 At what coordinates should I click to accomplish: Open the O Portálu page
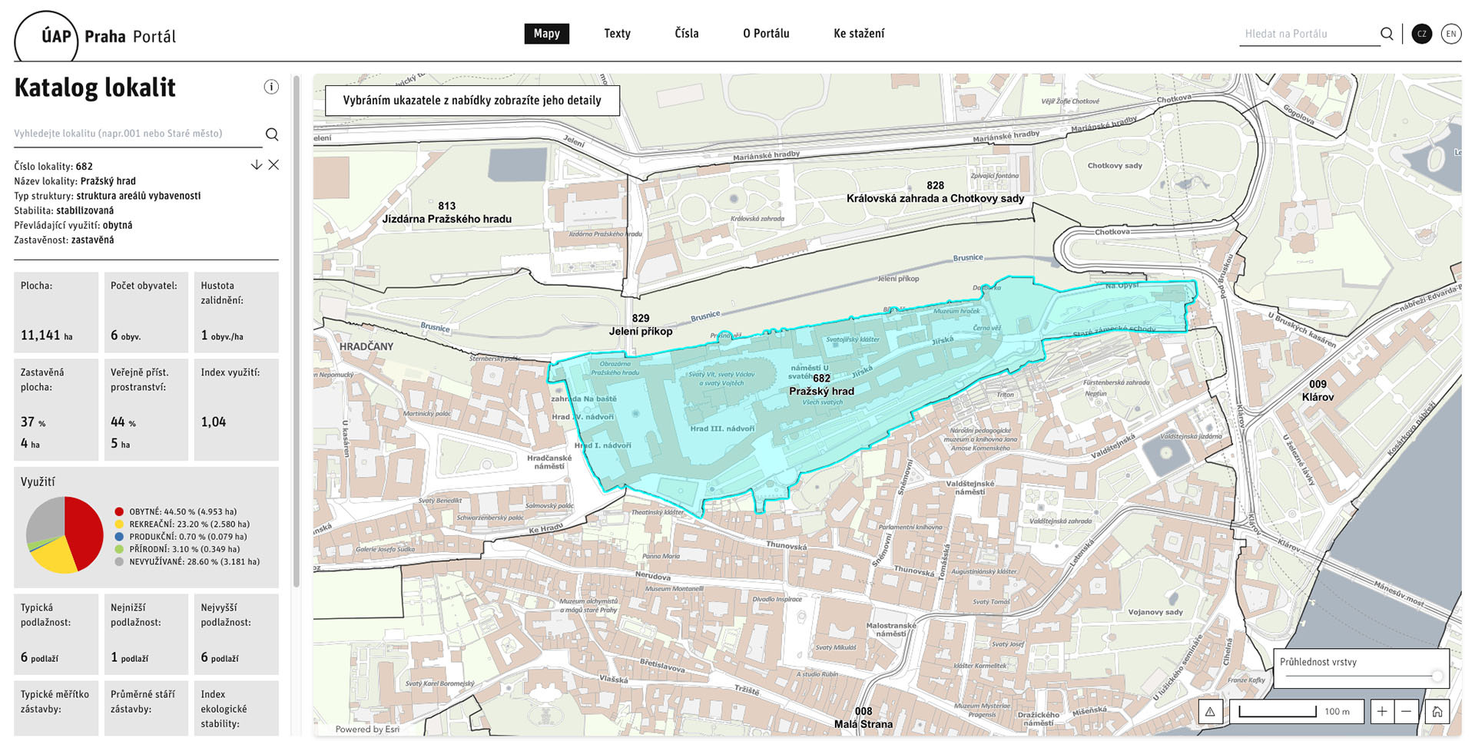click(x=766, y=34)
